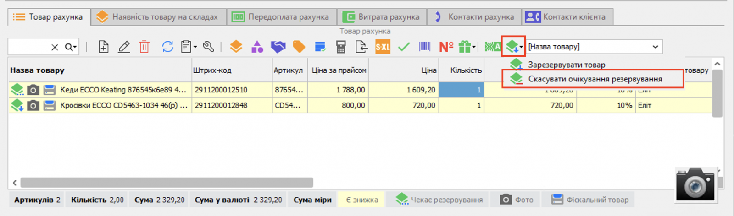Click fiscal printer icon in Кеди ECCO row
Screen dimensions: 734x216
pos(49,90)
